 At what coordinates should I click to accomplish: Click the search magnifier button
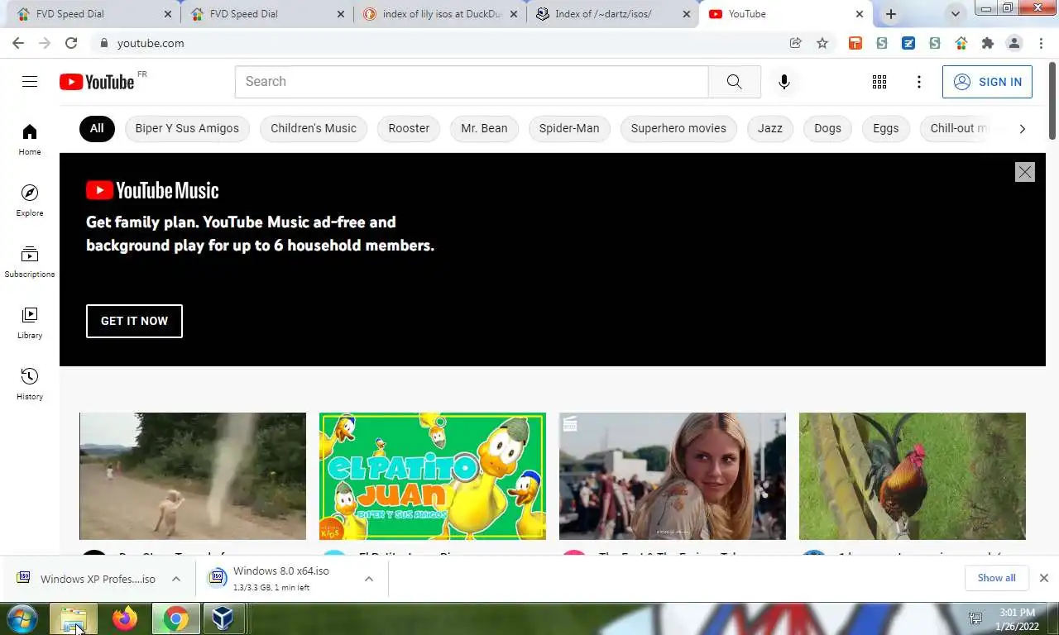coord(734,82)
